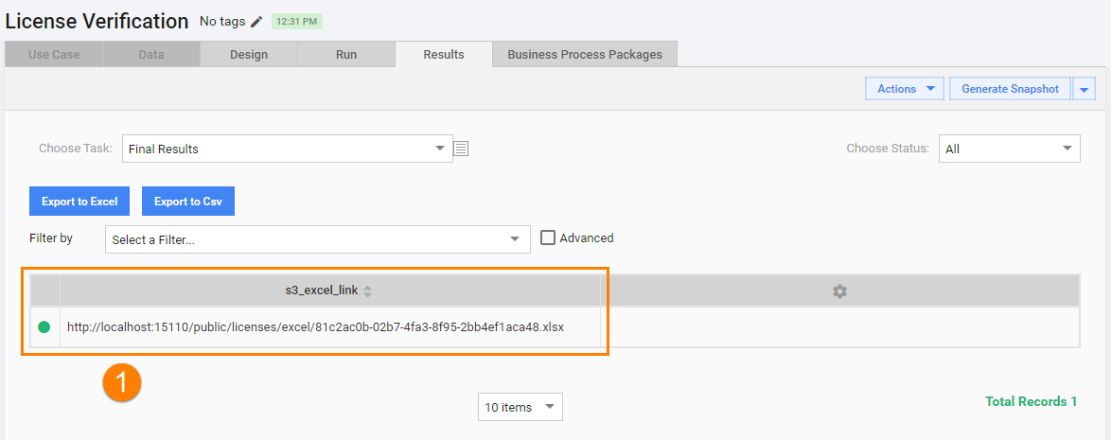Open the localhost xlsx result link
Image resolution: width=1111 pixels, height=440 pixels.
pos(315,327)
